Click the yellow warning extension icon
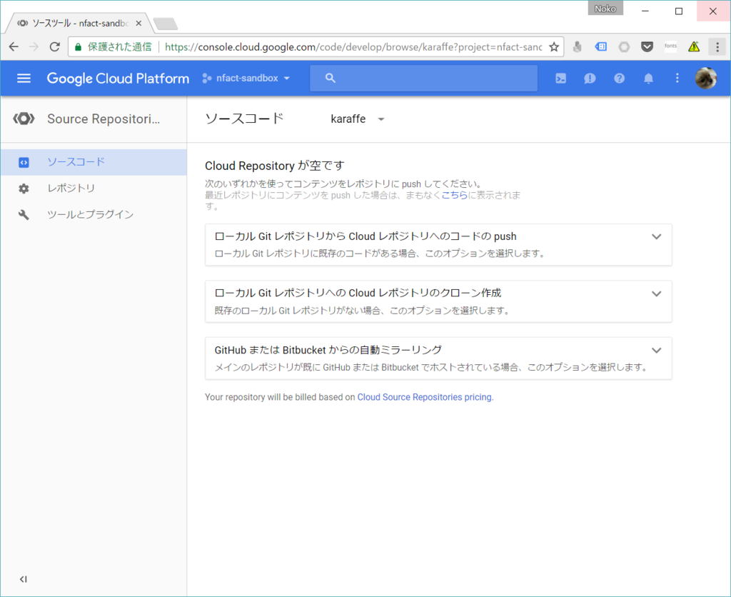The image size is (731, 597). pos(694,46)
